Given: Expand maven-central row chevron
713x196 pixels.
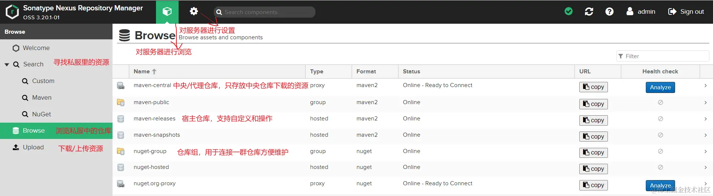Looking at the screenshot, I should click(x=706, y=86).
